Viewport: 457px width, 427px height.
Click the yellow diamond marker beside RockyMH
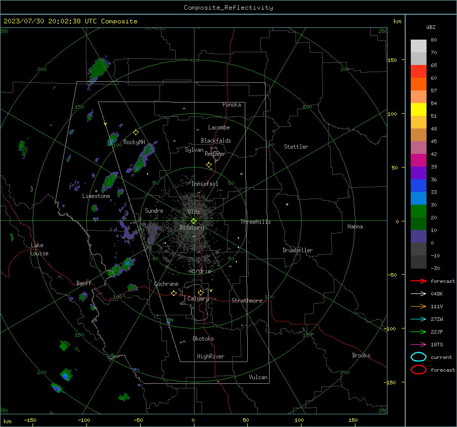(136, 133)
